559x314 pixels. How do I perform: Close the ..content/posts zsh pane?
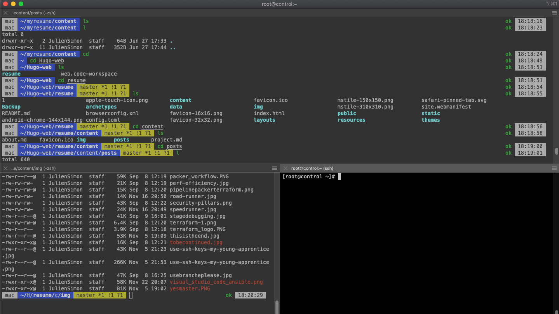(5, 13)
